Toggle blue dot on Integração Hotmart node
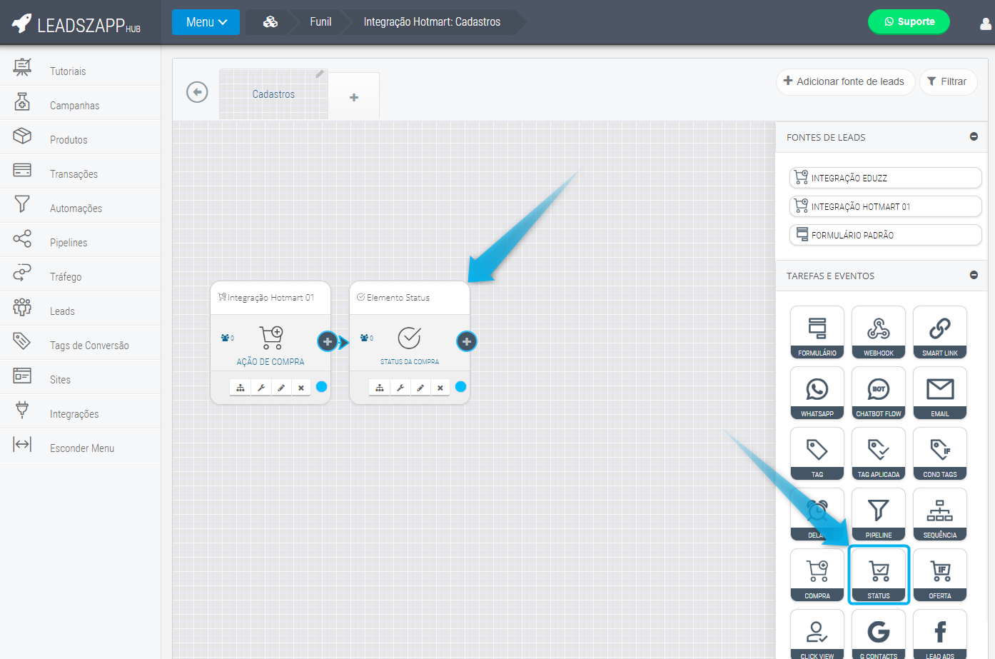Viewport: 995px width, 659px height. (321, 387)
